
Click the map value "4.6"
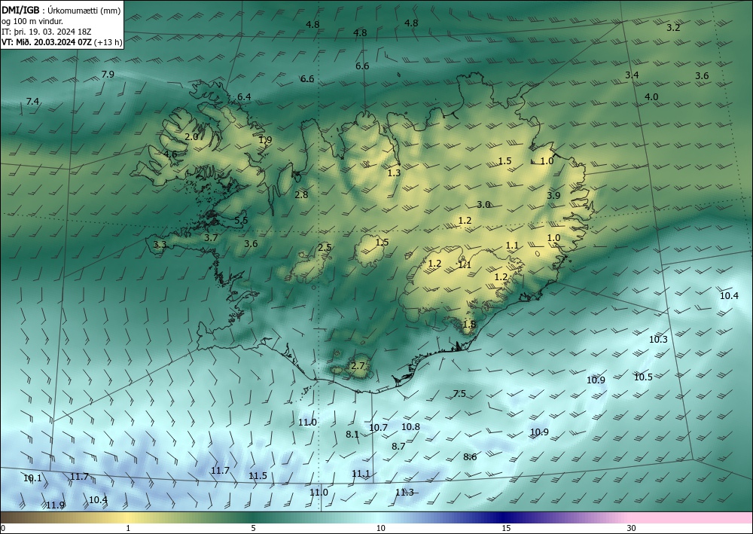(170, 154)
